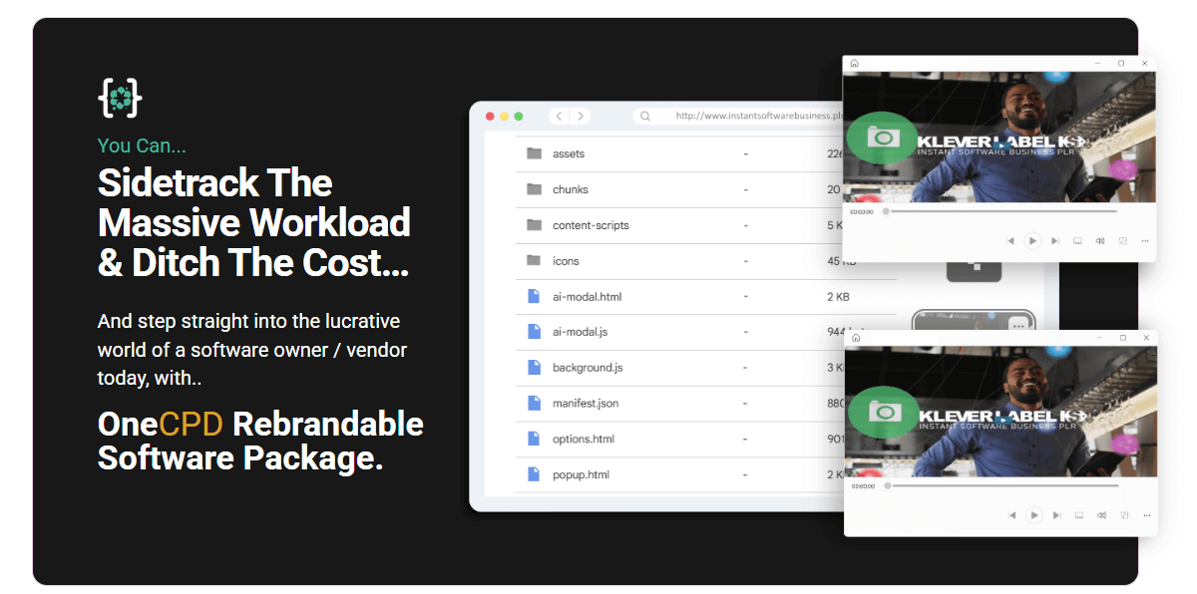Select the popup.html file name
This screenshot has height=594, width=1197.
point(581,475)
